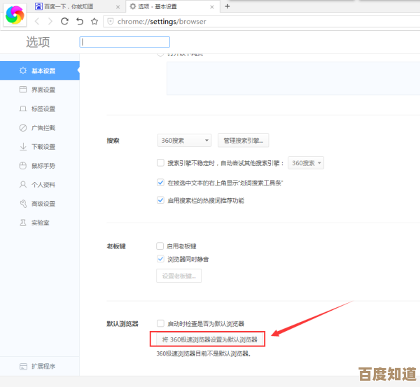Open 基本设置 in the sidebar

40,71
